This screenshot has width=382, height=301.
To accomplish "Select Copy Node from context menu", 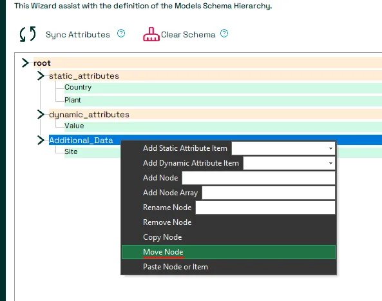I will point(229,237).
